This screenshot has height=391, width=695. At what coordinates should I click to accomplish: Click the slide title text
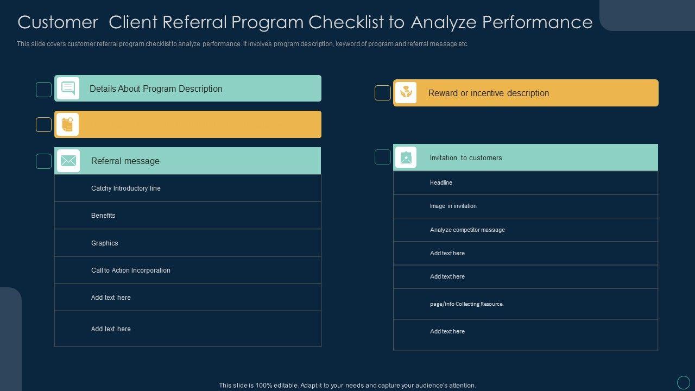(305, 22)
